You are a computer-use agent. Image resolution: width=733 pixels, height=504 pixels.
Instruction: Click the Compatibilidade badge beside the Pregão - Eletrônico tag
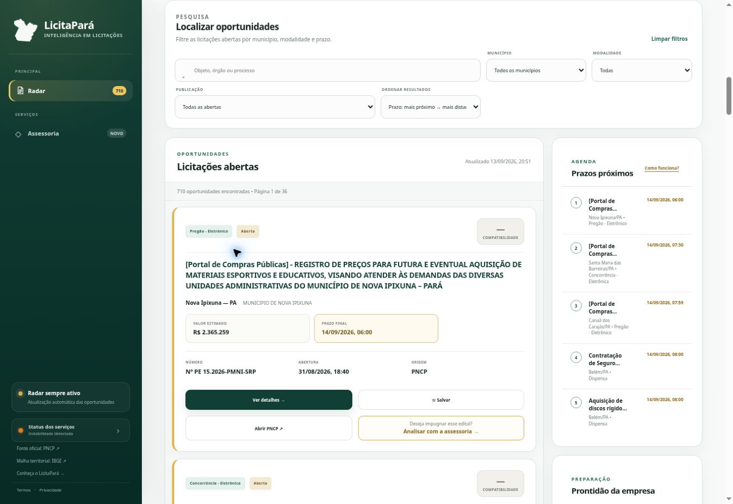[x=500, y=231]
